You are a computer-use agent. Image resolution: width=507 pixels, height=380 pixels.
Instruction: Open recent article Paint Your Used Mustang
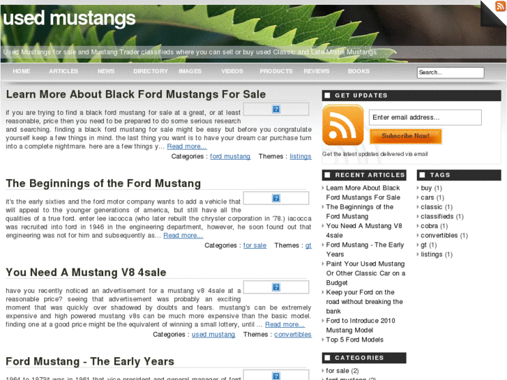[365, 273]
